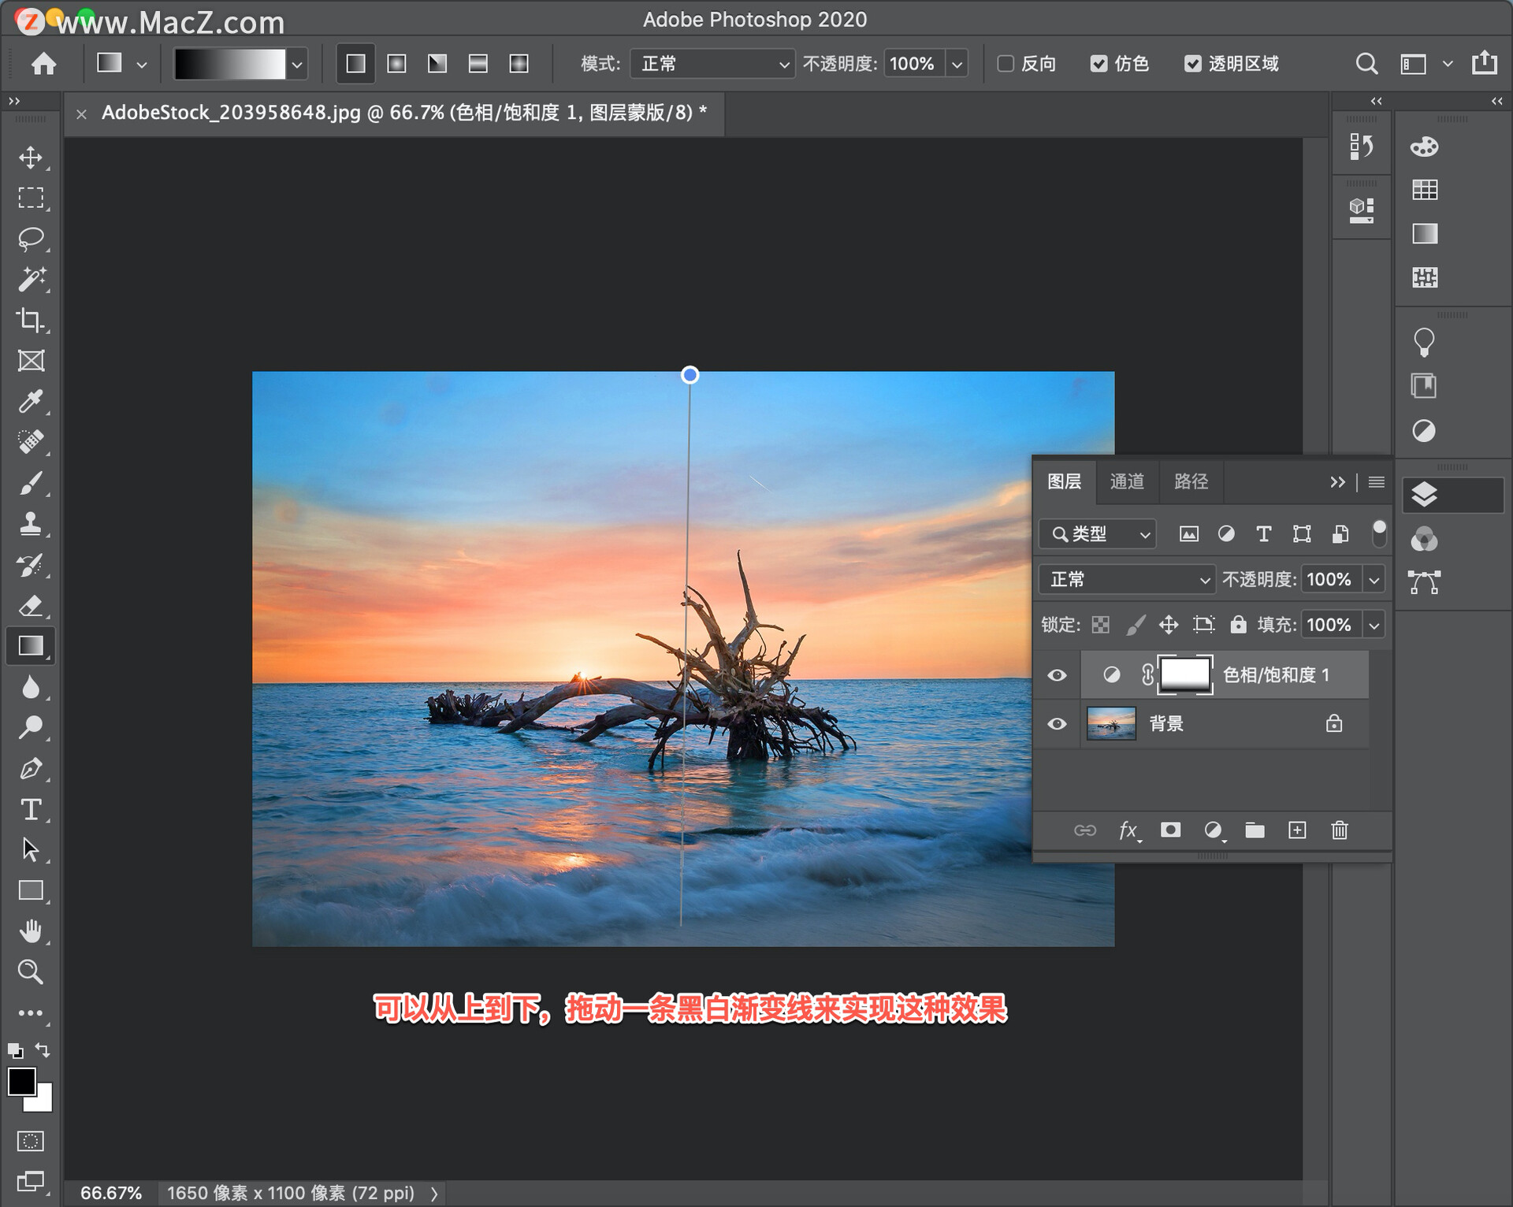Uncheck the 透明区域 checkbox

[x=1192, y=64]
